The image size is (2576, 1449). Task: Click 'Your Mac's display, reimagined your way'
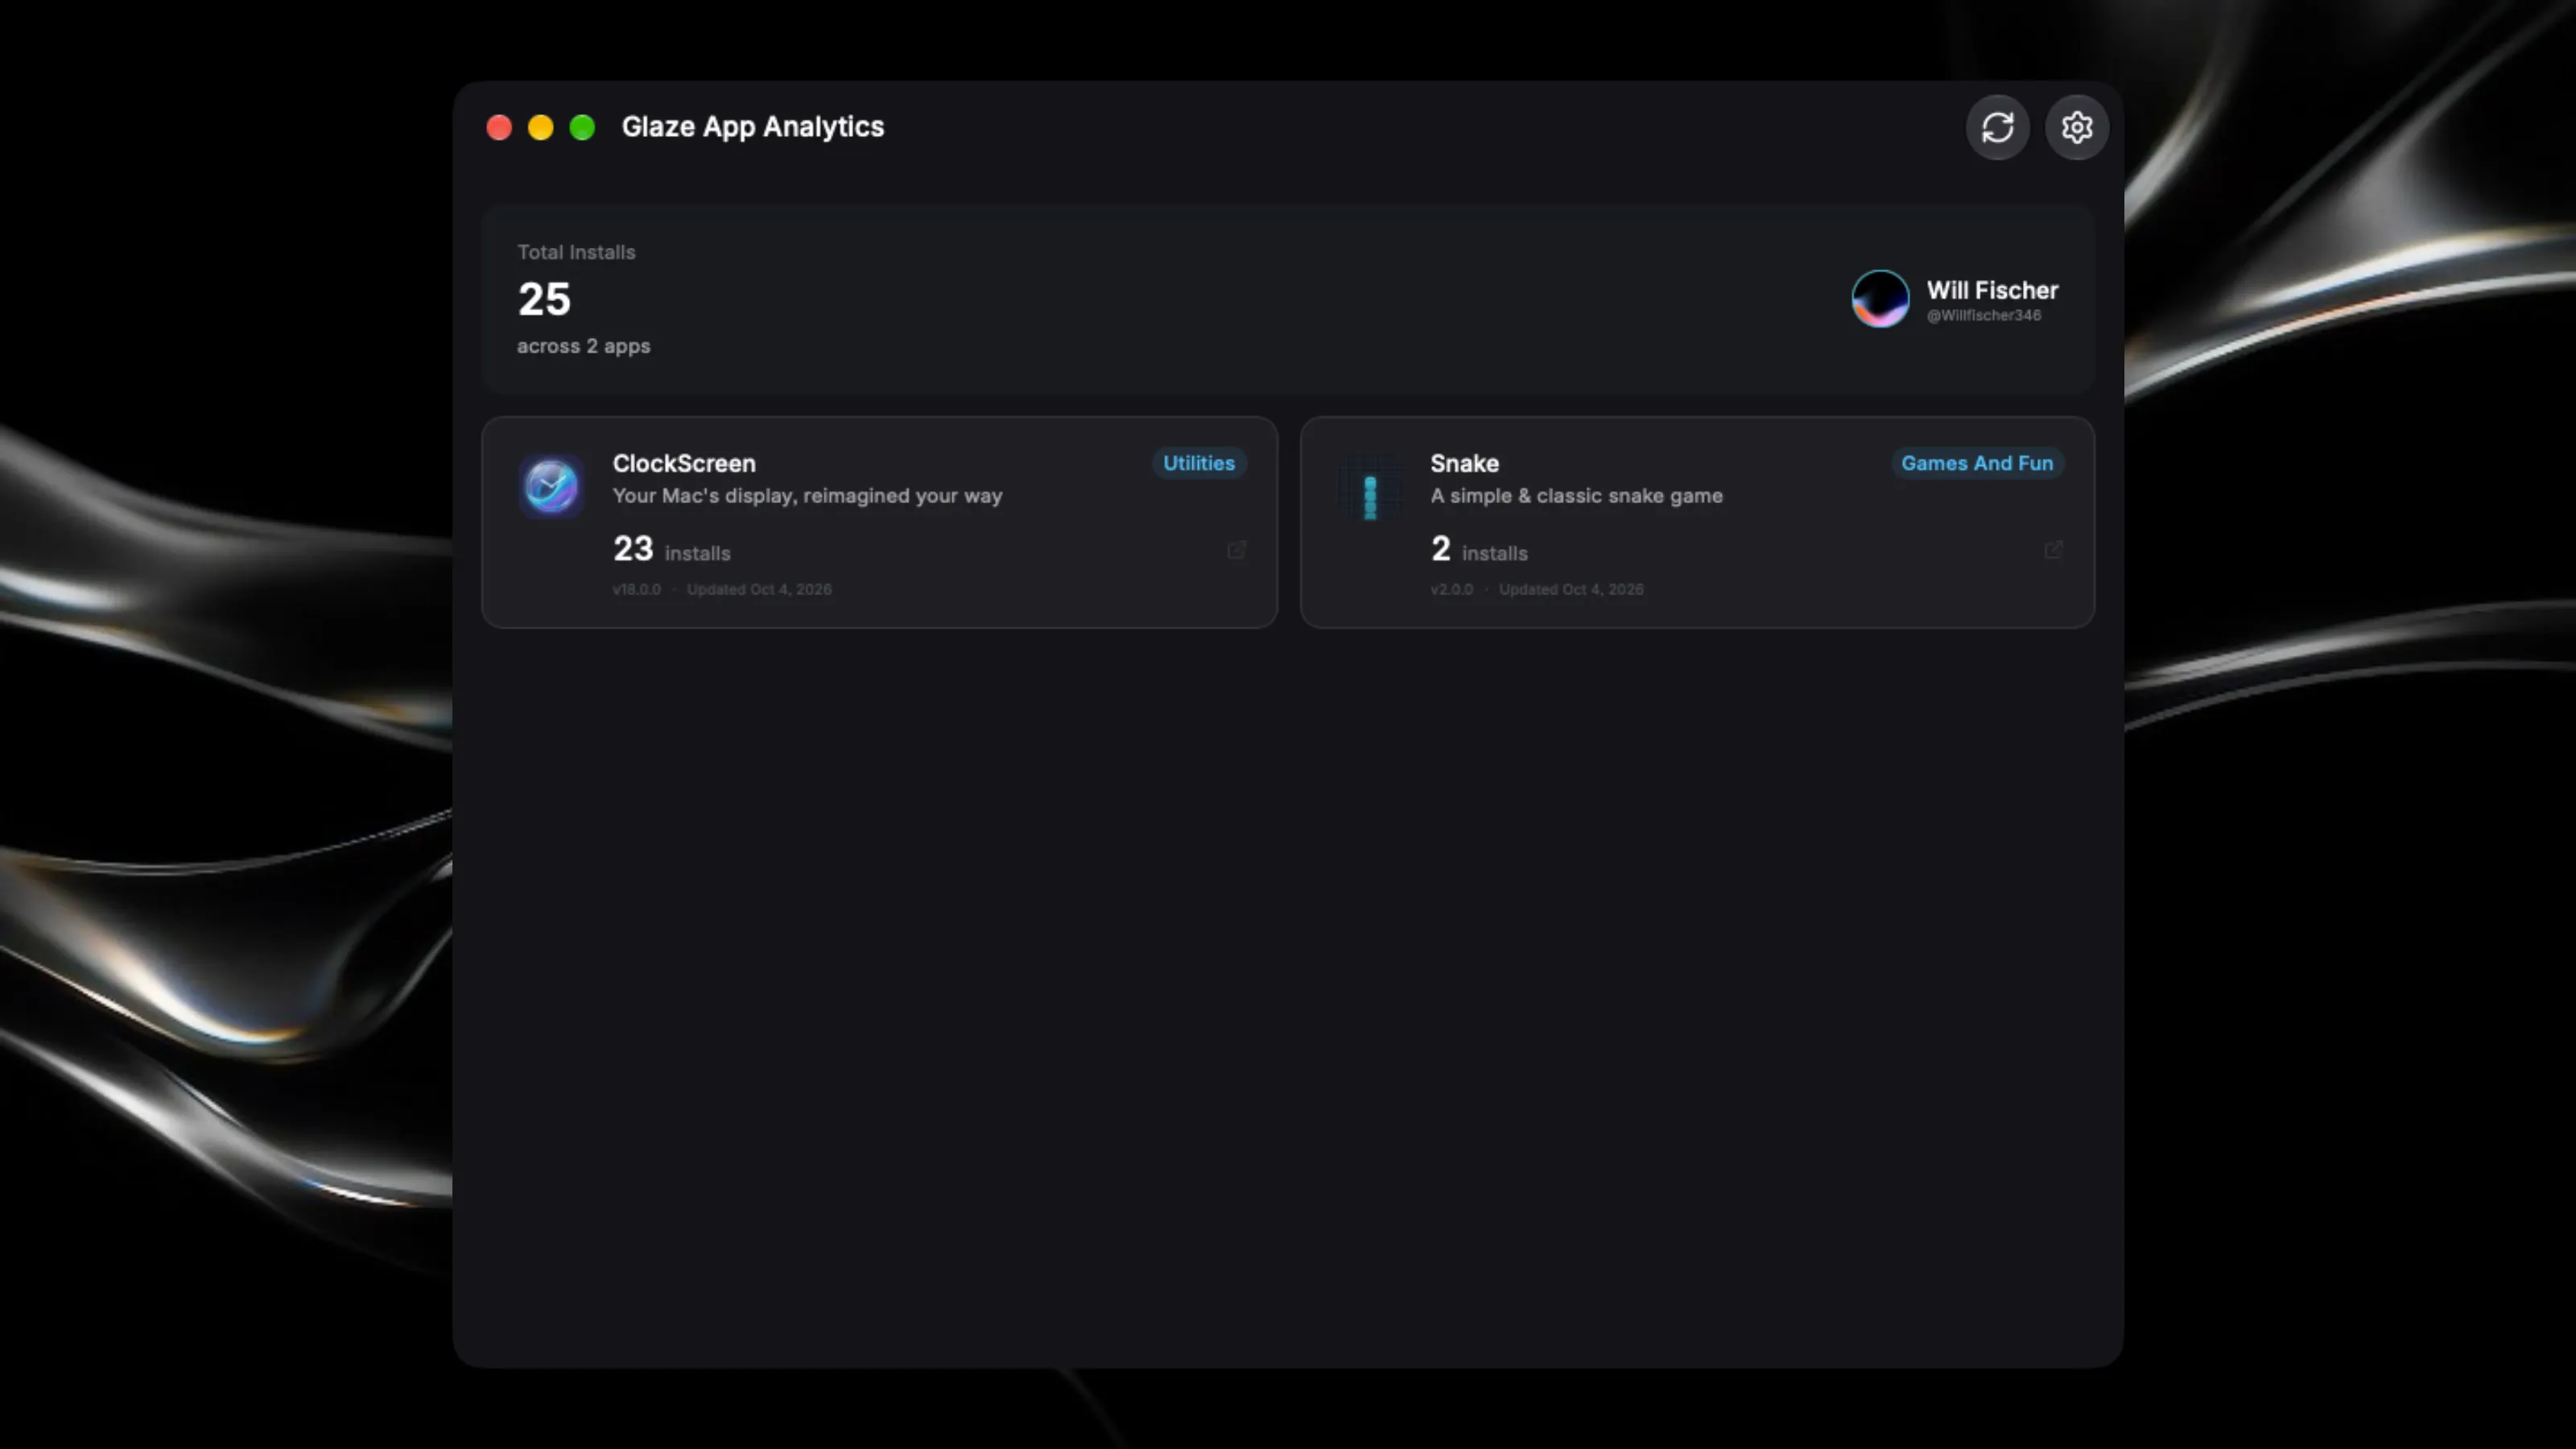point(807,496)
